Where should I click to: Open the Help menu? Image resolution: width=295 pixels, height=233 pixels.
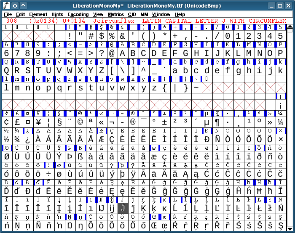pyautogui.click(x=180, y=14)
